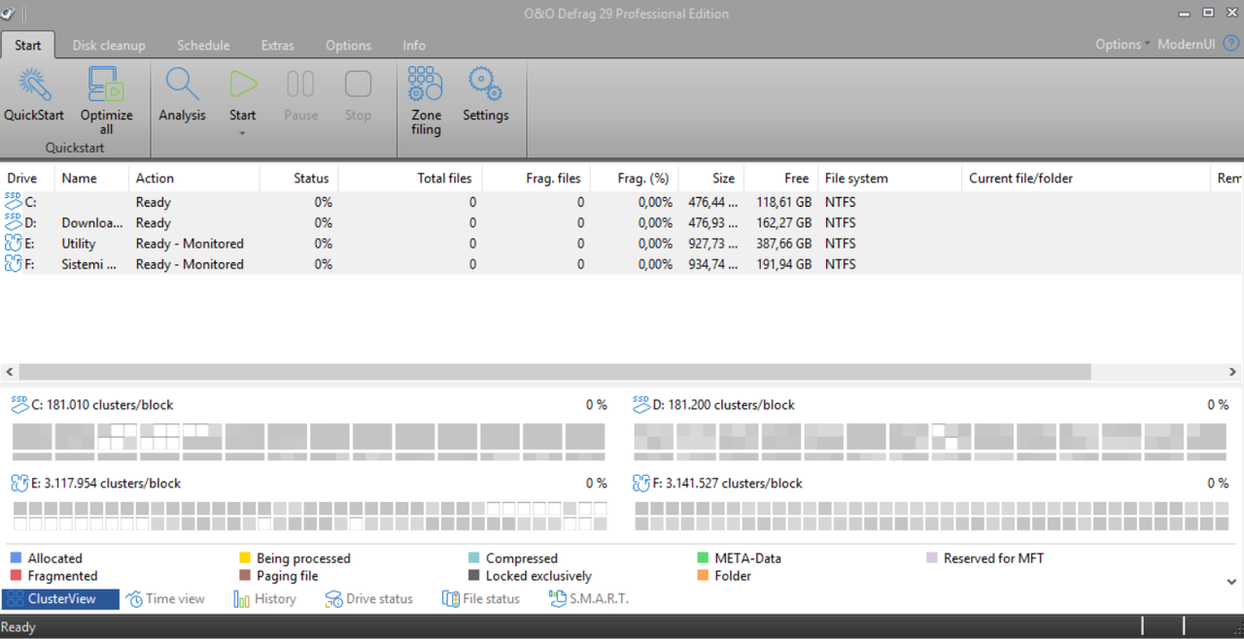1244x639 pixels.
Task: Open the Start button dropdown arrow
Action: 243,133
